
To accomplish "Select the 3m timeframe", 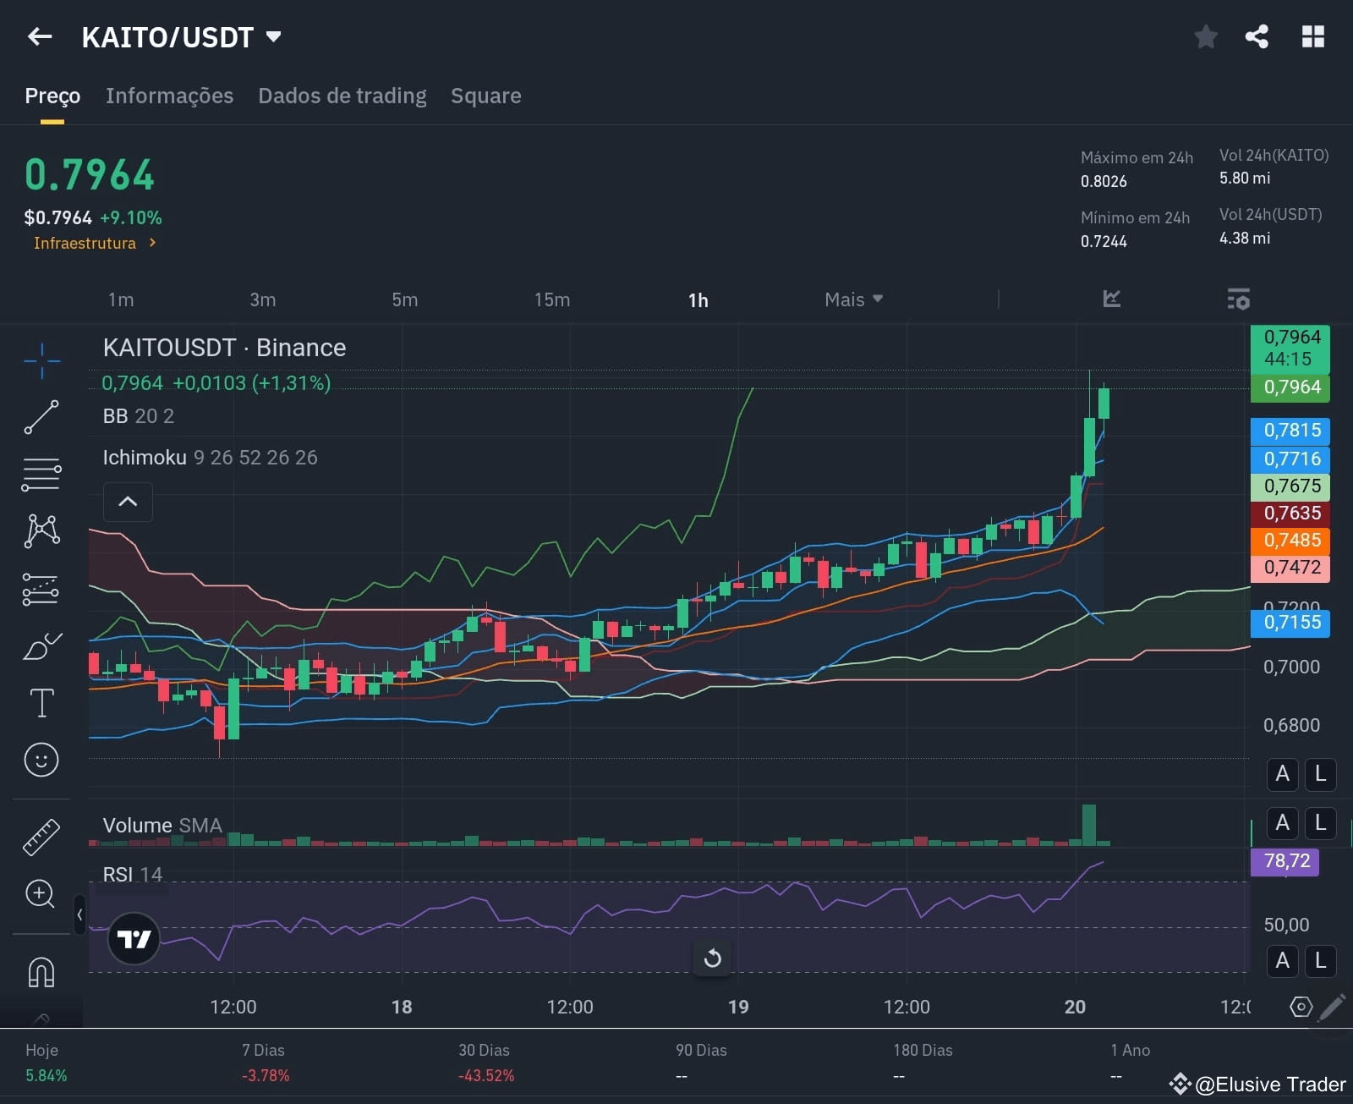I will [263, 299].
